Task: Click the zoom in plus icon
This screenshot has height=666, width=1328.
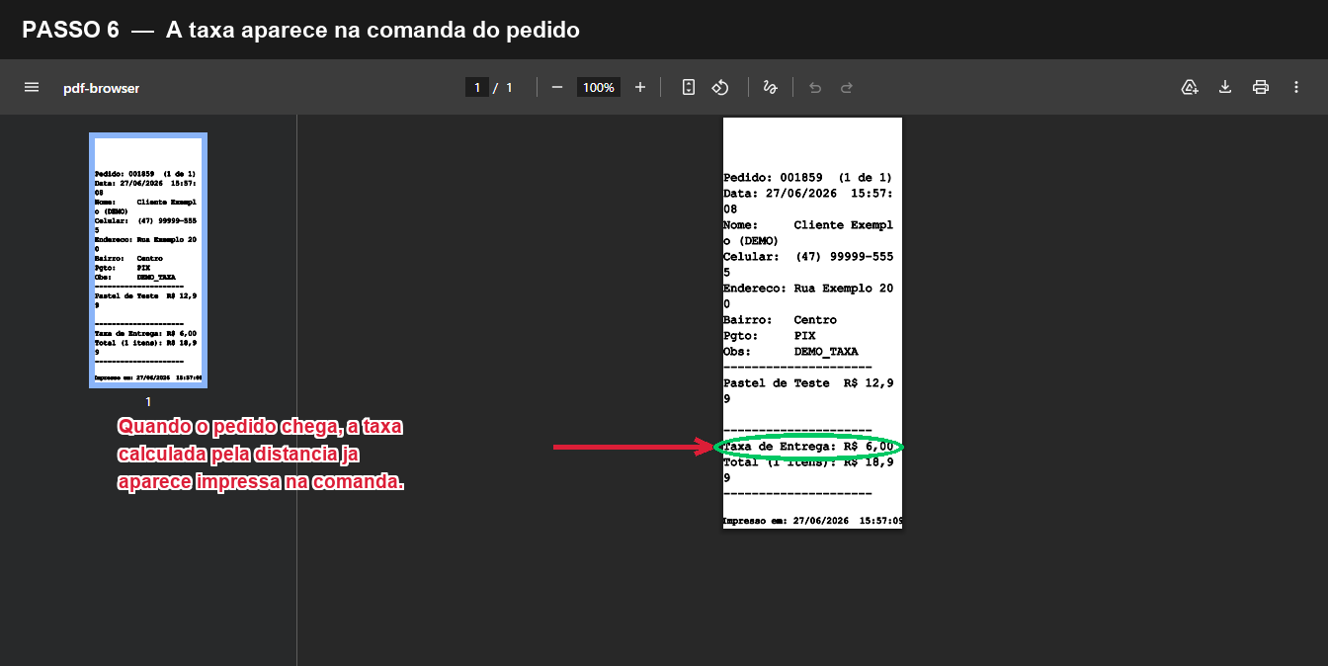Action: click(x=640, y=87)
